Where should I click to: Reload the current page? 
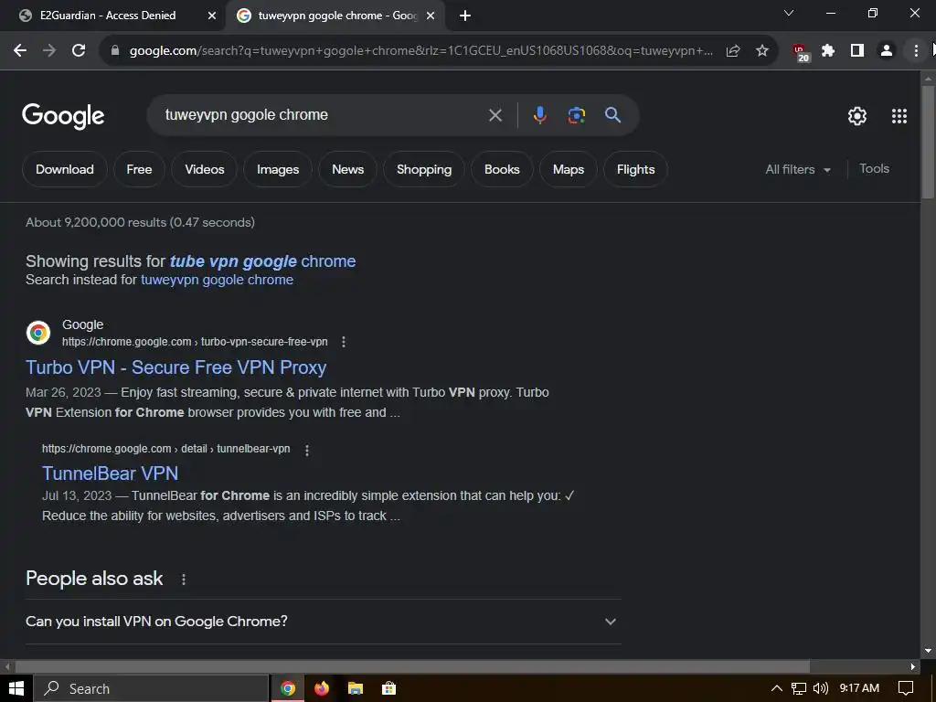tap(79, 51)
